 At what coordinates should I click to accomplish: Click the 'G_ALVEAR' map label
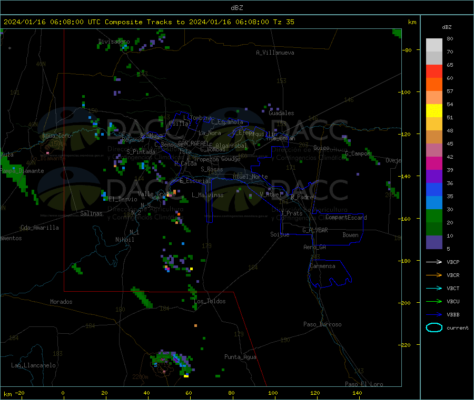[x=315, y=230]
